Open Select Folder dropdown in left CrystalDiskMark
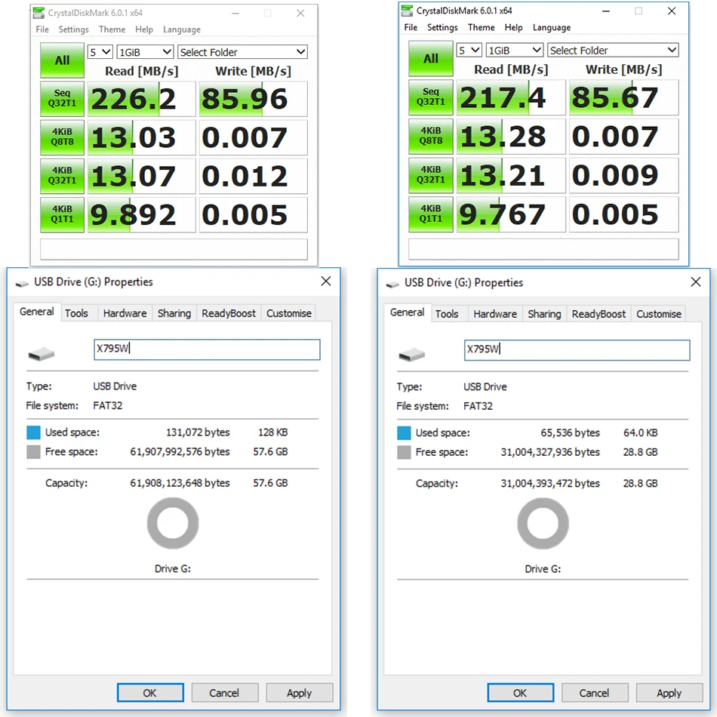 (242, 52)
